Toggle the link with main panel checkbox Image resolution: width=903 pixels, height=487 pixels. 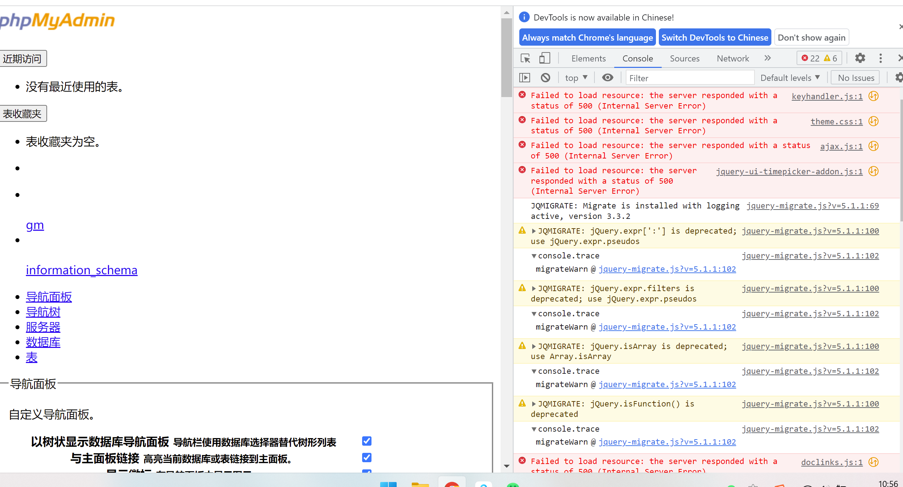pyautogui.click(x=366, y=458)
